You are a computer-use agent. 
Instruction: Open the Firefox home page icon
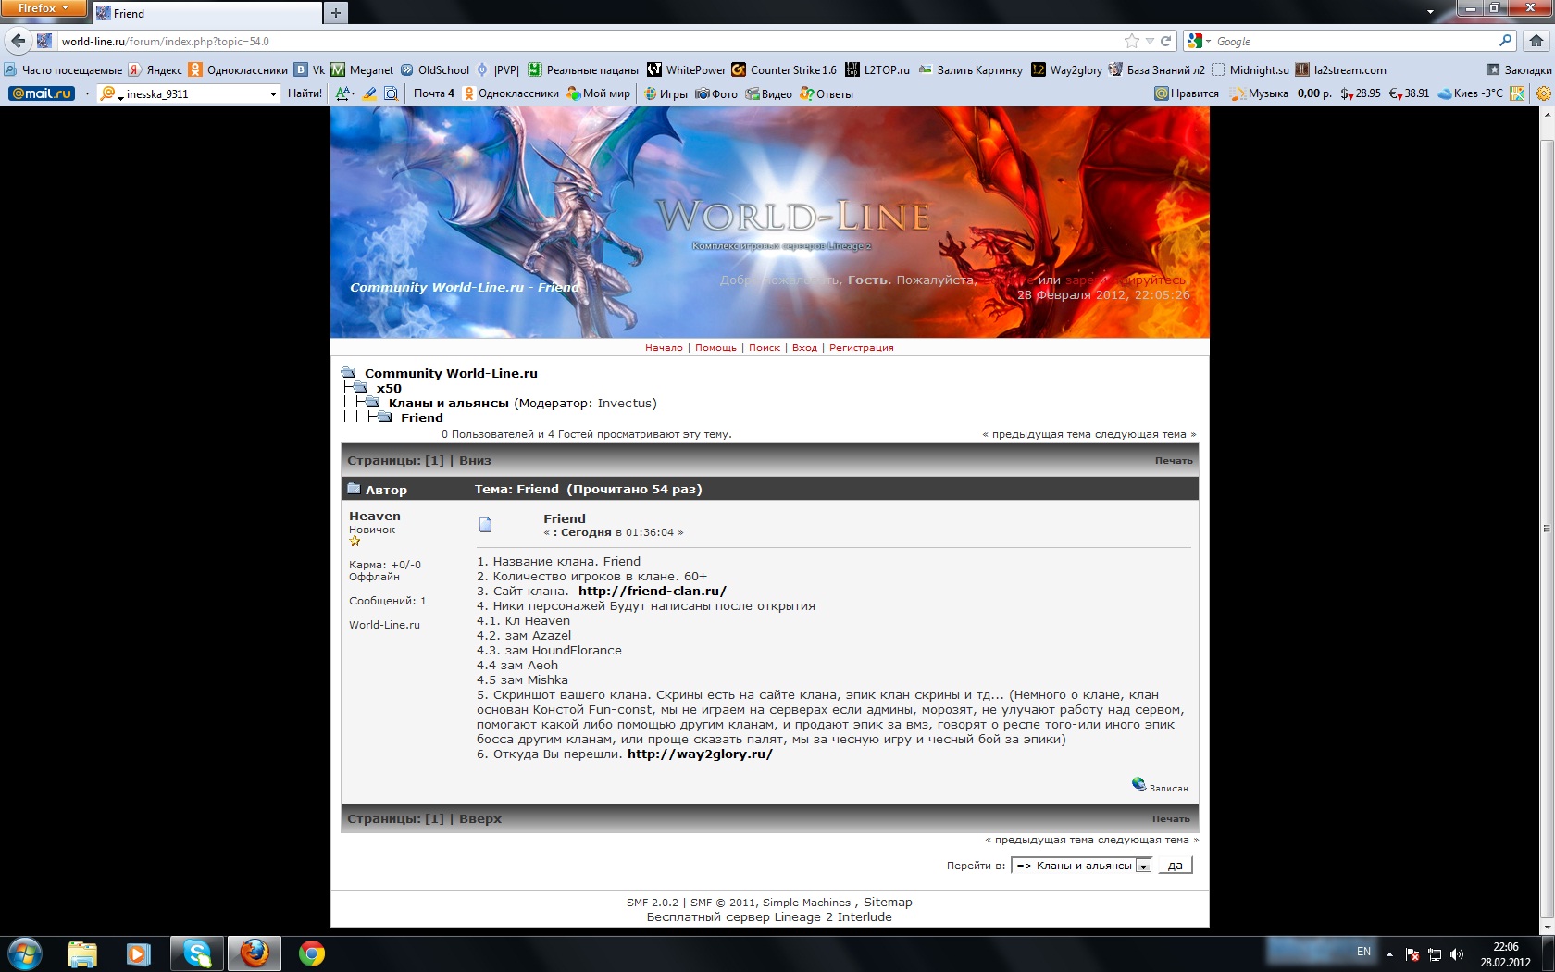tap(1536, 41)
